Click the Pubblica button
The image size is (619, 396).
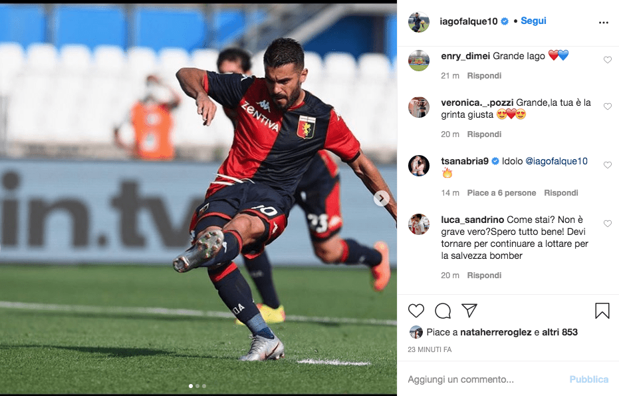(x=588, y=379)
